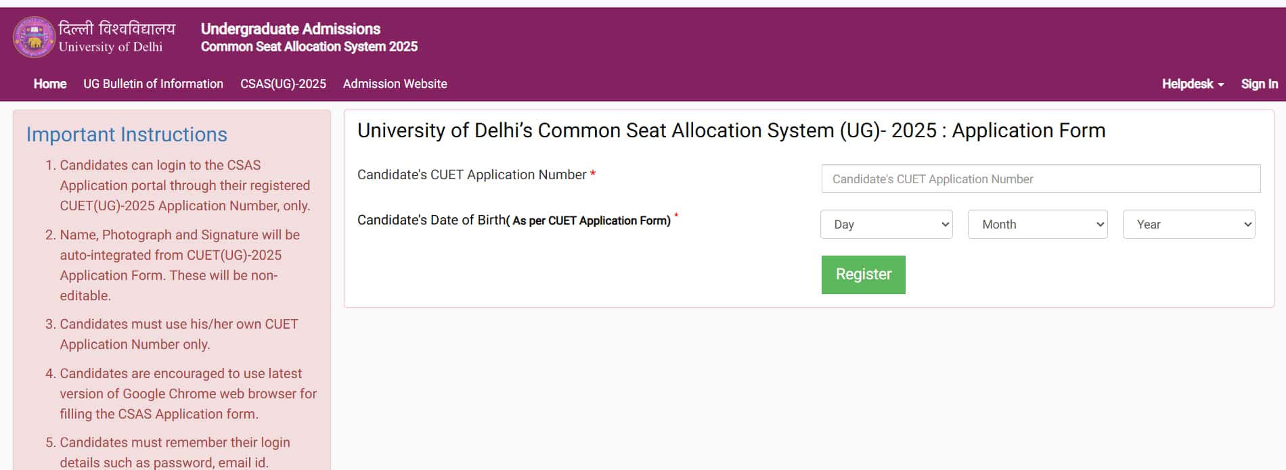Click the University of Delhi logo emblem
The height and width of the screenshot is (470, 1286).
coord(34,37)
